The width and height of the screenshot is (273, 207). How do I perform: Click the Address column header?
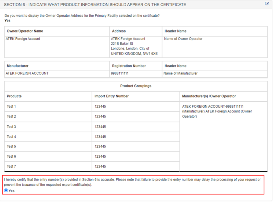click(119, 31)
